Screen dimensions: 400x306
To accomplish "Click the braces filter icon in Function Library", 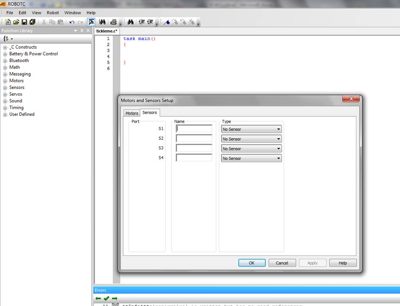I will [6, 39].
